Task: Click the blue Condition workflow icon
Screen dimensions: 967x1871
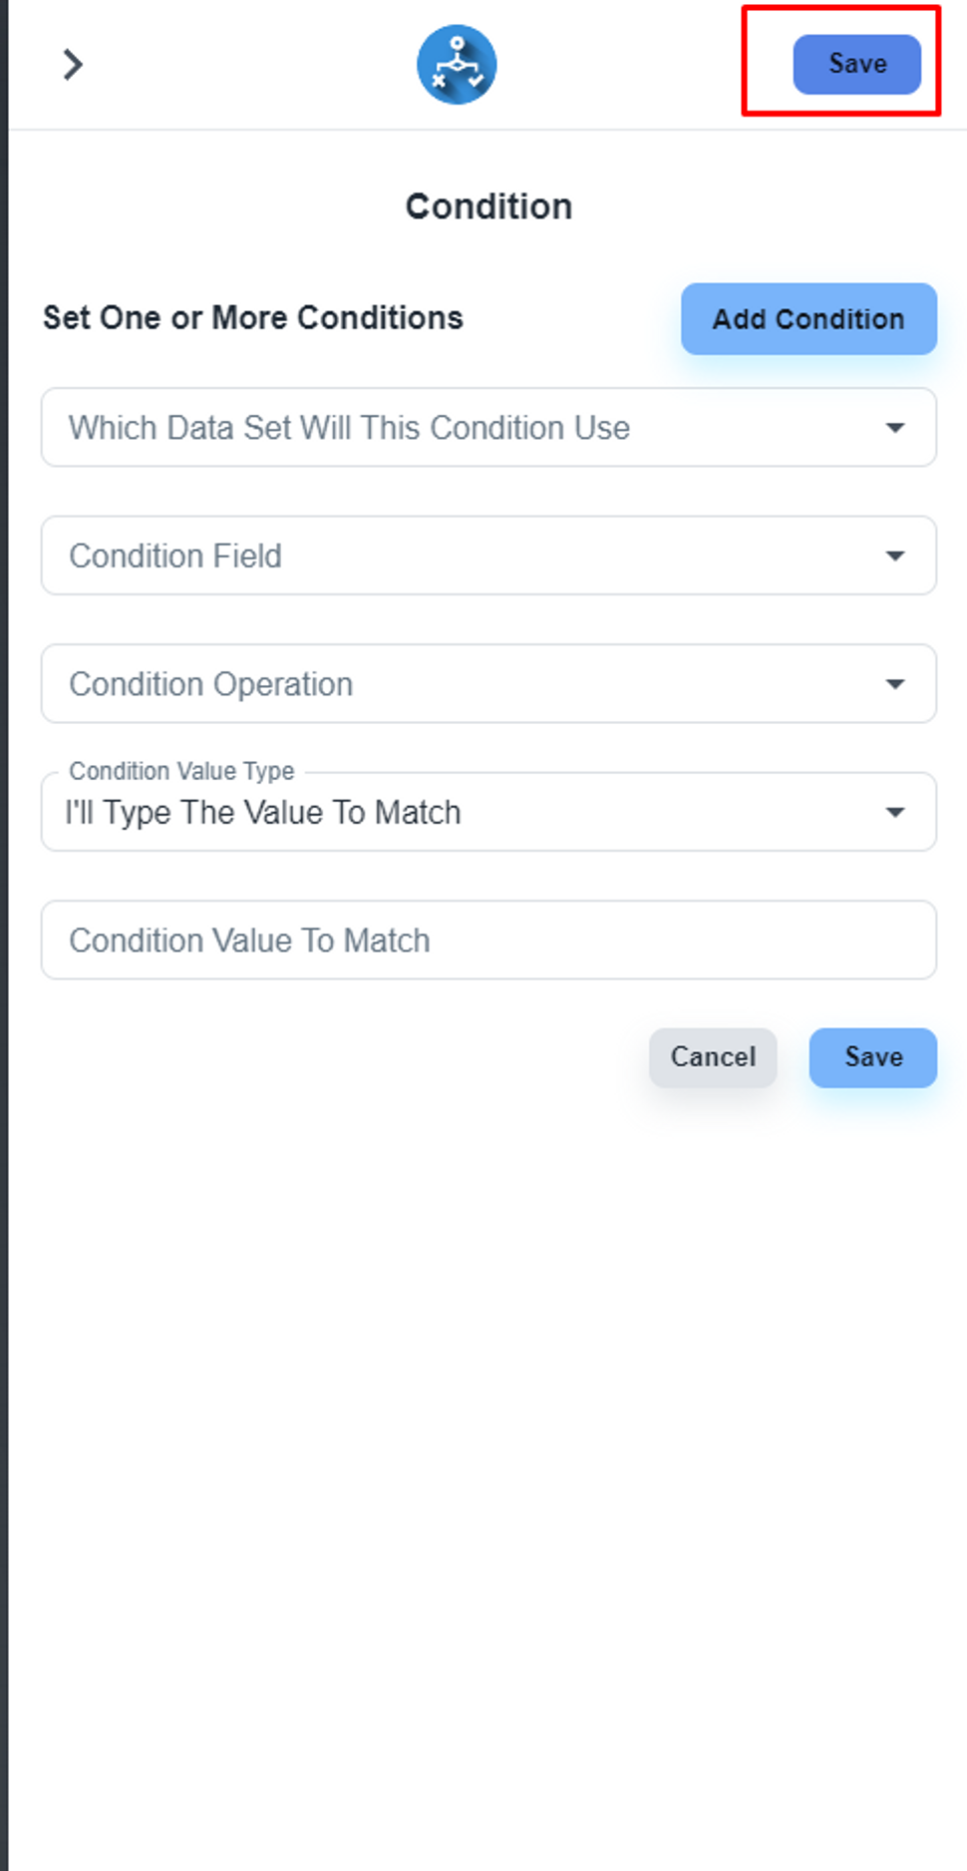Action: pos(457,65)
